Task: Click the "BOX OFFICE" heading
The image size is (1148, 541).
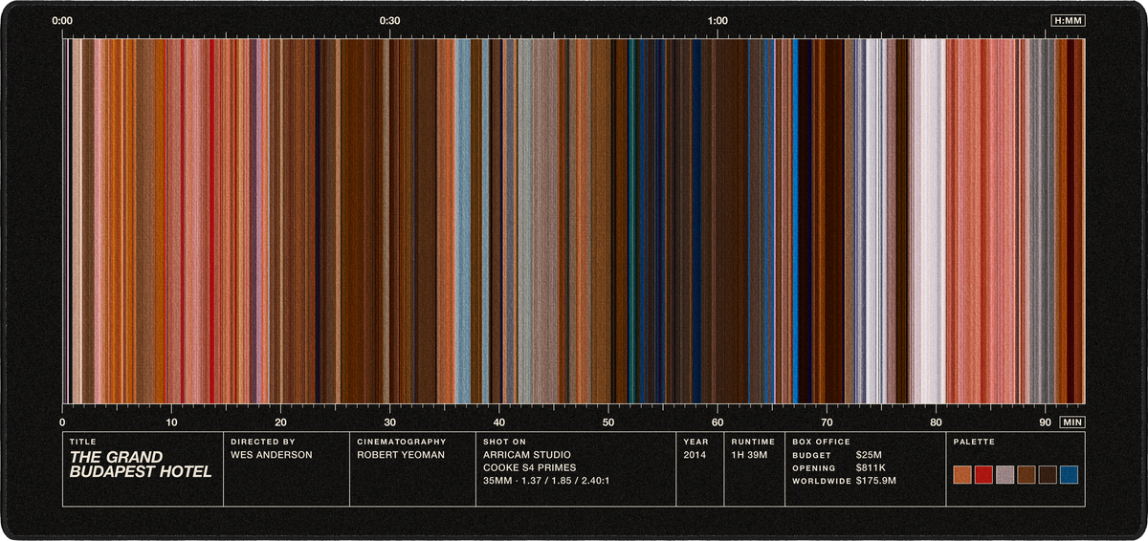Action: click(821, 442)
